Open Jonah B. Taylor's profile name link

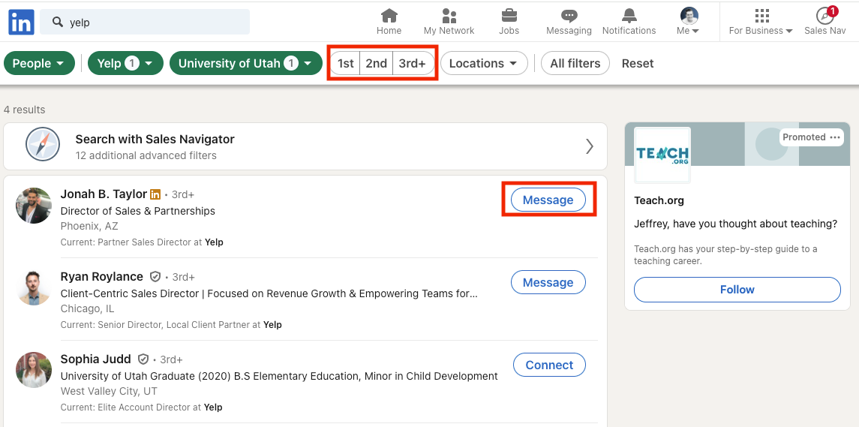[x=104, y=194]
